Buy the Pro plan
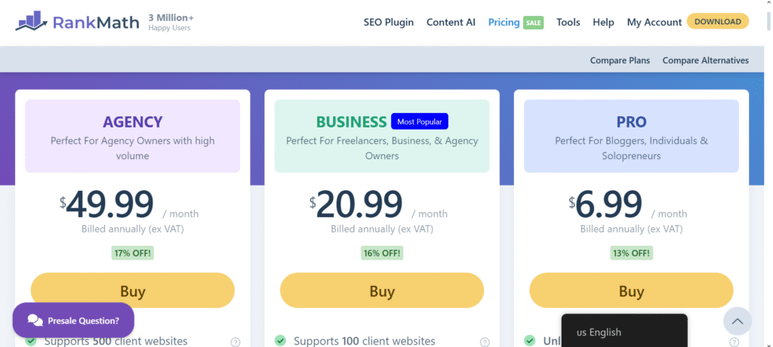Screen dimensions: 773x347 pyautogui.click(x=632, y=291)
